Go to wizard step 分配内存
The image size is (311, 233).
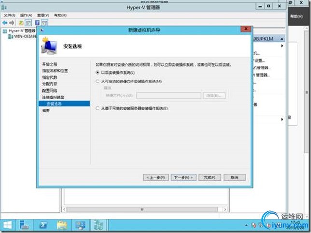(x=50, y=84)
